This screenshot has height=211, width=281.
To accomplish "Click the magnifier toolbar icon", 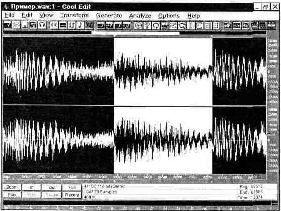I will [182, 26].
